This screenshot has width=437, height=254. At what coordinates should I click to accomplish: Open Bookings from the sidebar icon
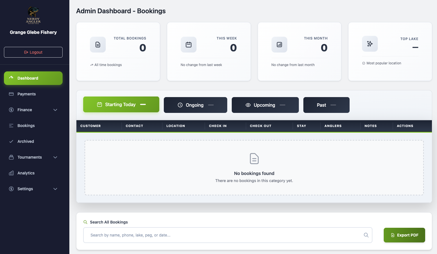pos(11,125)
